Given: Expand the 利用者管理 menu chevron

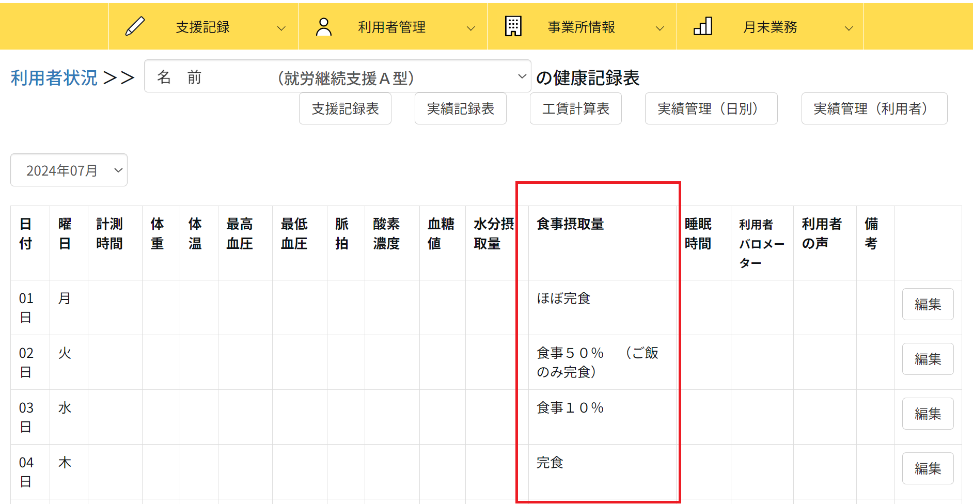Looking at the screenshot, I should [470, 28].
